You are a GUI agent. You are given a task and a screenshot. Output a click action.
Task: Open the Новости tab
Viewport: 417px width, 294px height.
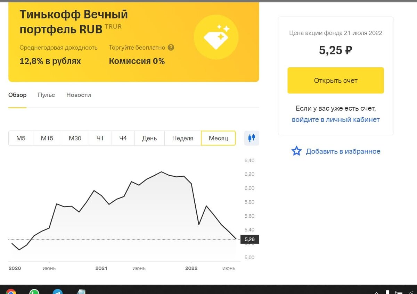click(x=78, y=95)
